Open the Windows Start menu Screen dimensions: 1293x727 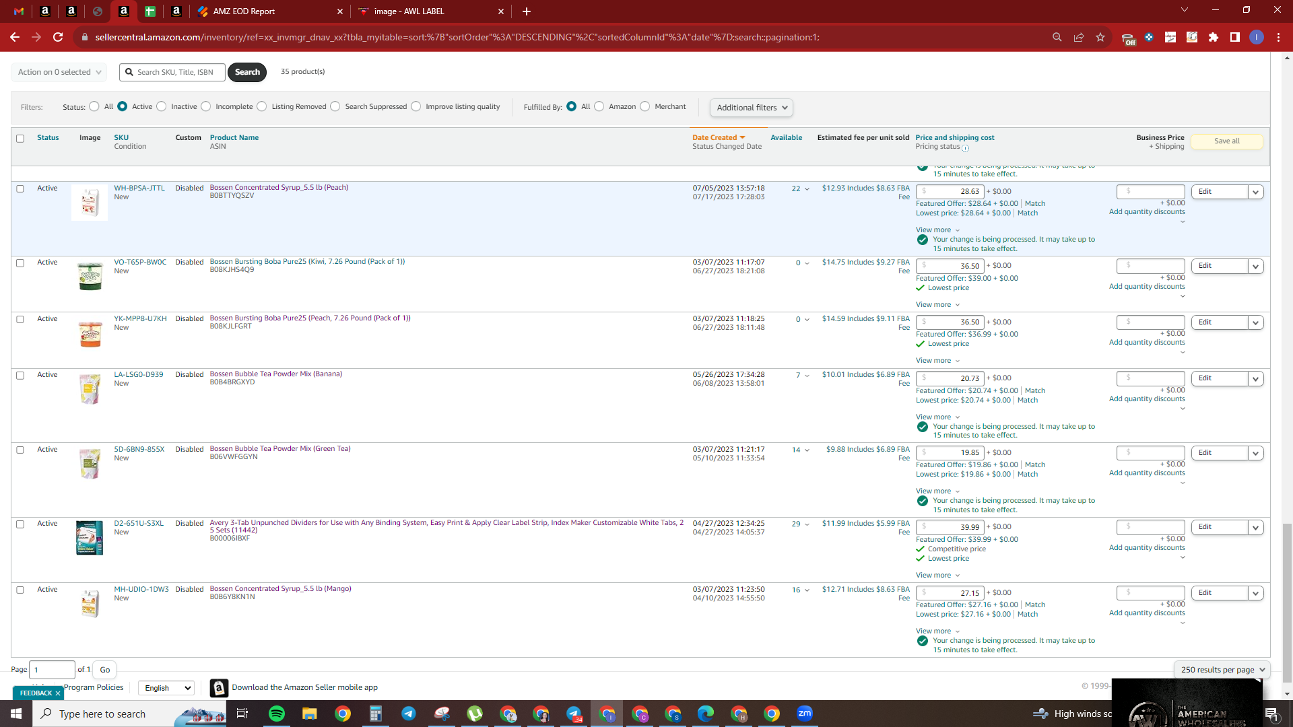pyautogui.click(x=16, y=714)
